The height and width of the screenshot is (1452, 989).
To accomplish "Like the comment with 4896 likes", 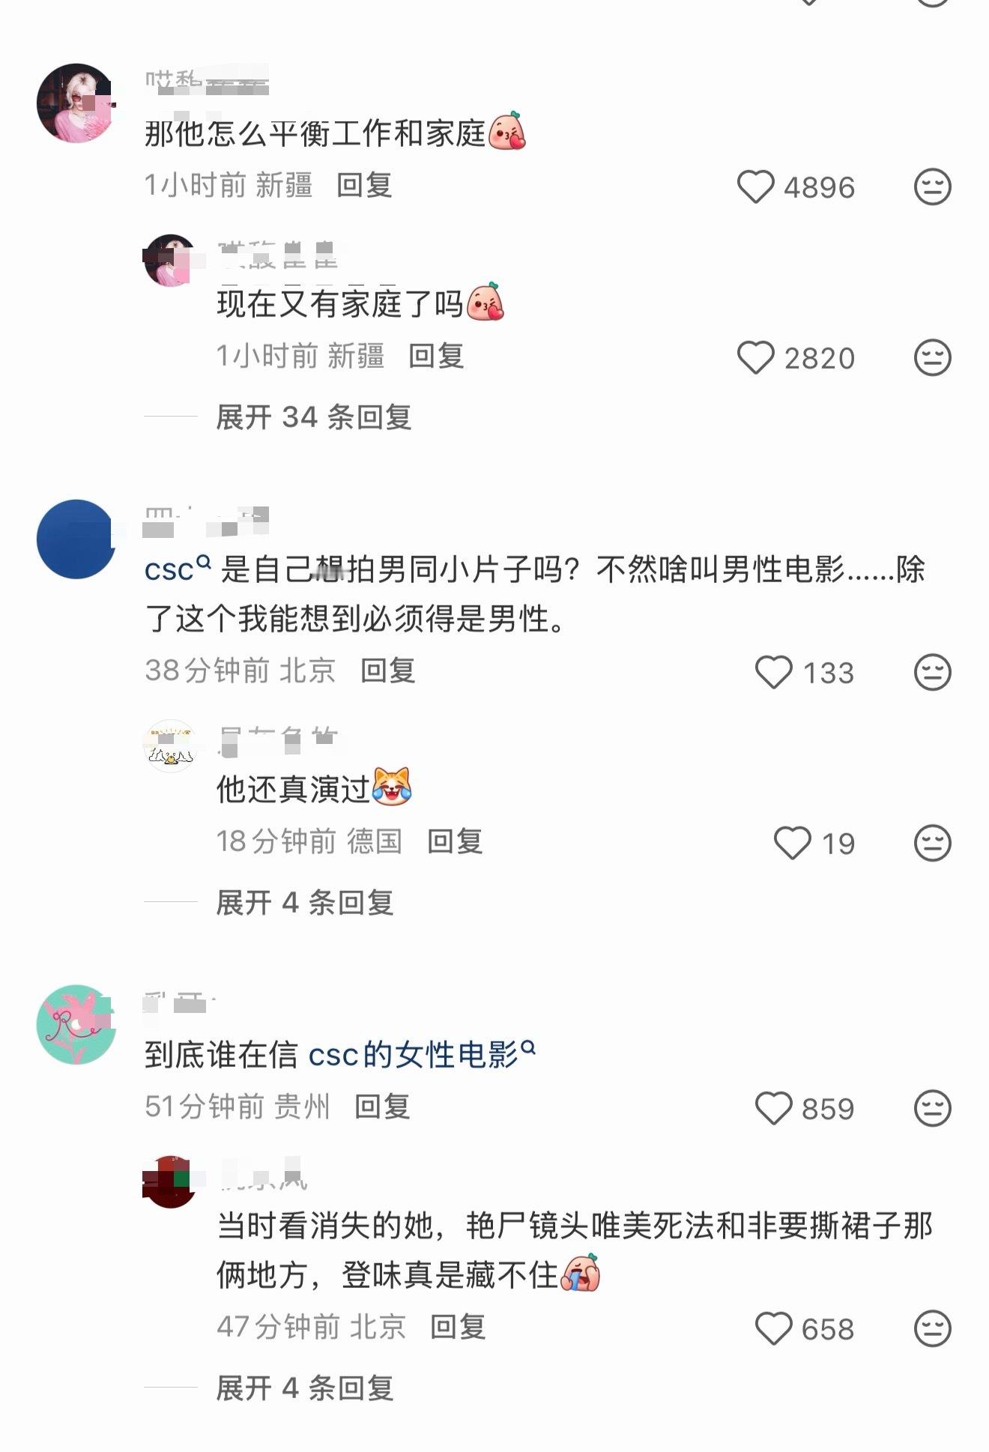I will tap(755, 187).
